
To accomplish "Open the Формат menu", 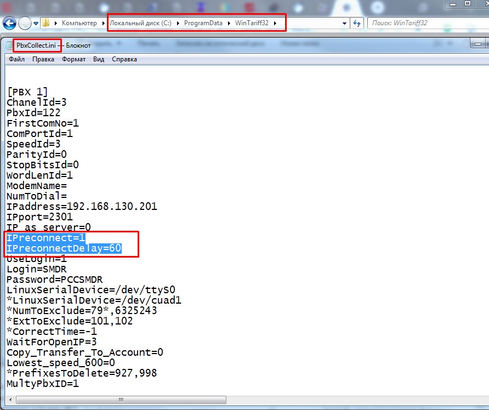I will tap(73, 59).
